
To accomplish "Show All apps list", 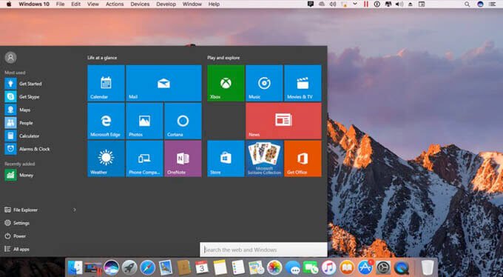I will coord(17,249).
